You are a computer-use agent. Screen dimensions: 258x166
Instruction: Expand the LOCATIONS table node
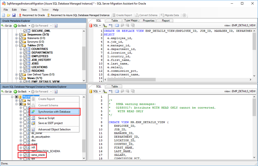pos(21,67)
